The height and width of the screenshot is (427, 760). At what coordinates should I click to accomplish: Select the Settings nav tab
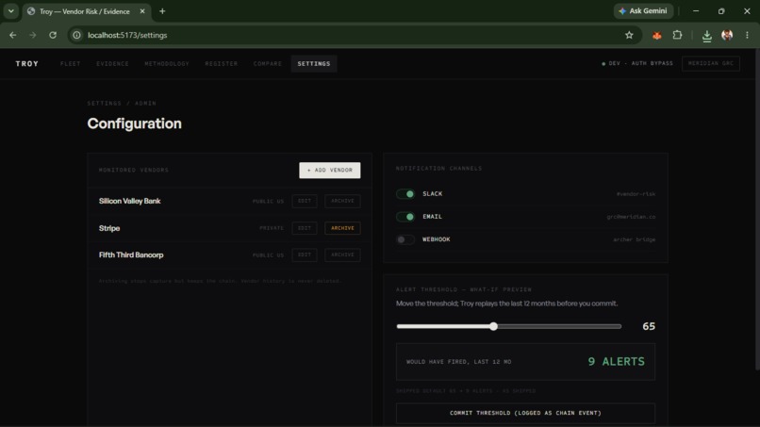314,63
